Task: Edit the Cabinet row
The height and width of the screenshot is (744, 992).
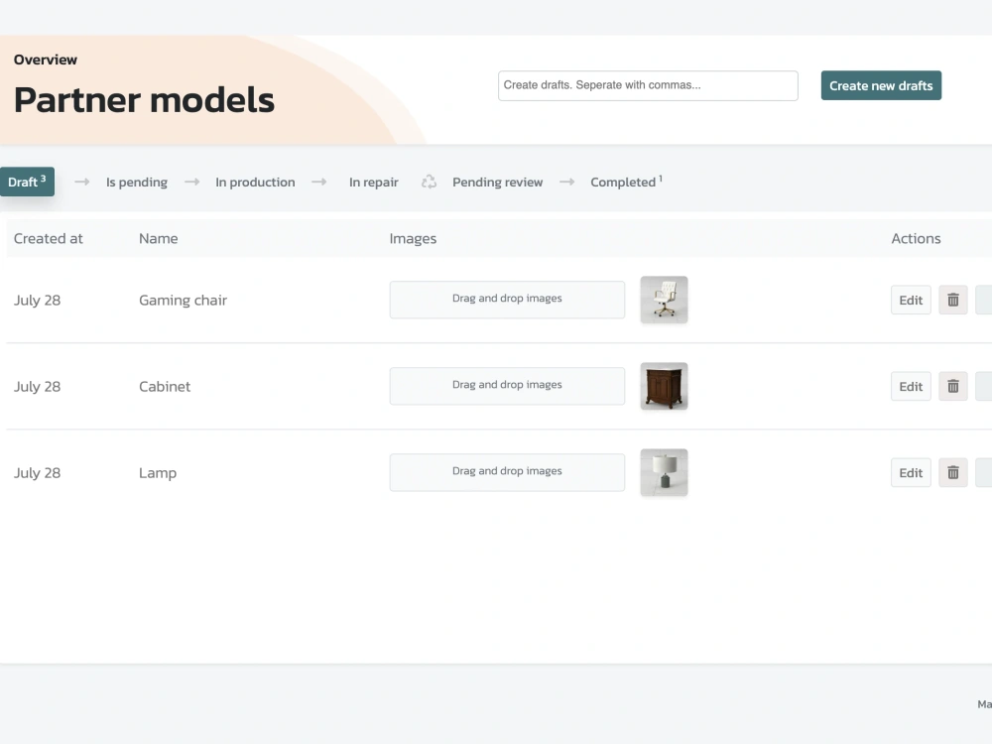Action: 911,387
